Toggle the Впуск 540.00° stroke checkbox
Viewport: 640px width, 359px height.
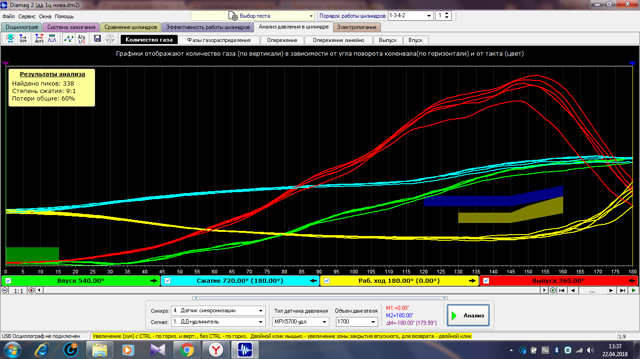pyautogui.click(x=8, y=281)
